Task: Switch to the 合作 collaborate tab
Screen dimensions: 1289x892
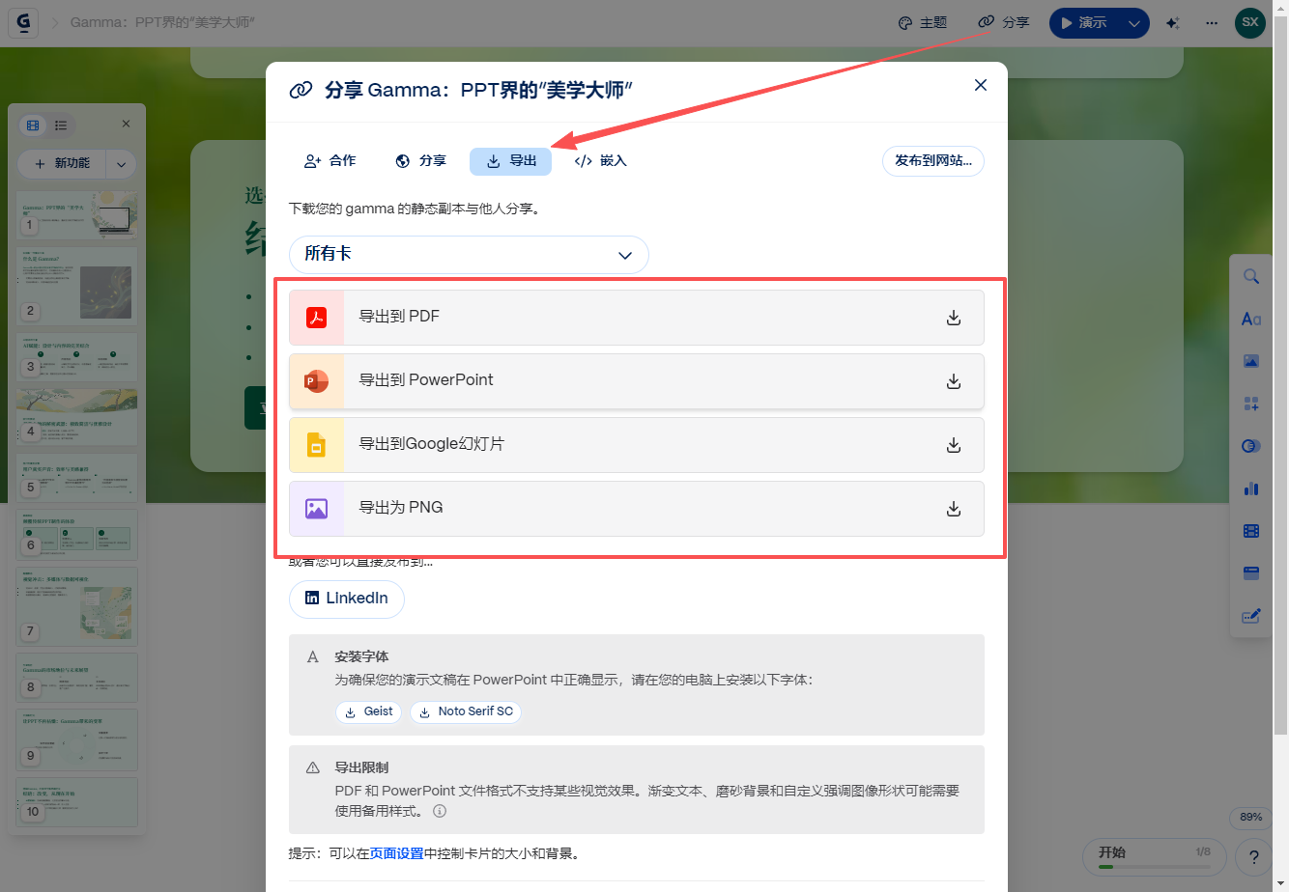Action: point(330,161)
